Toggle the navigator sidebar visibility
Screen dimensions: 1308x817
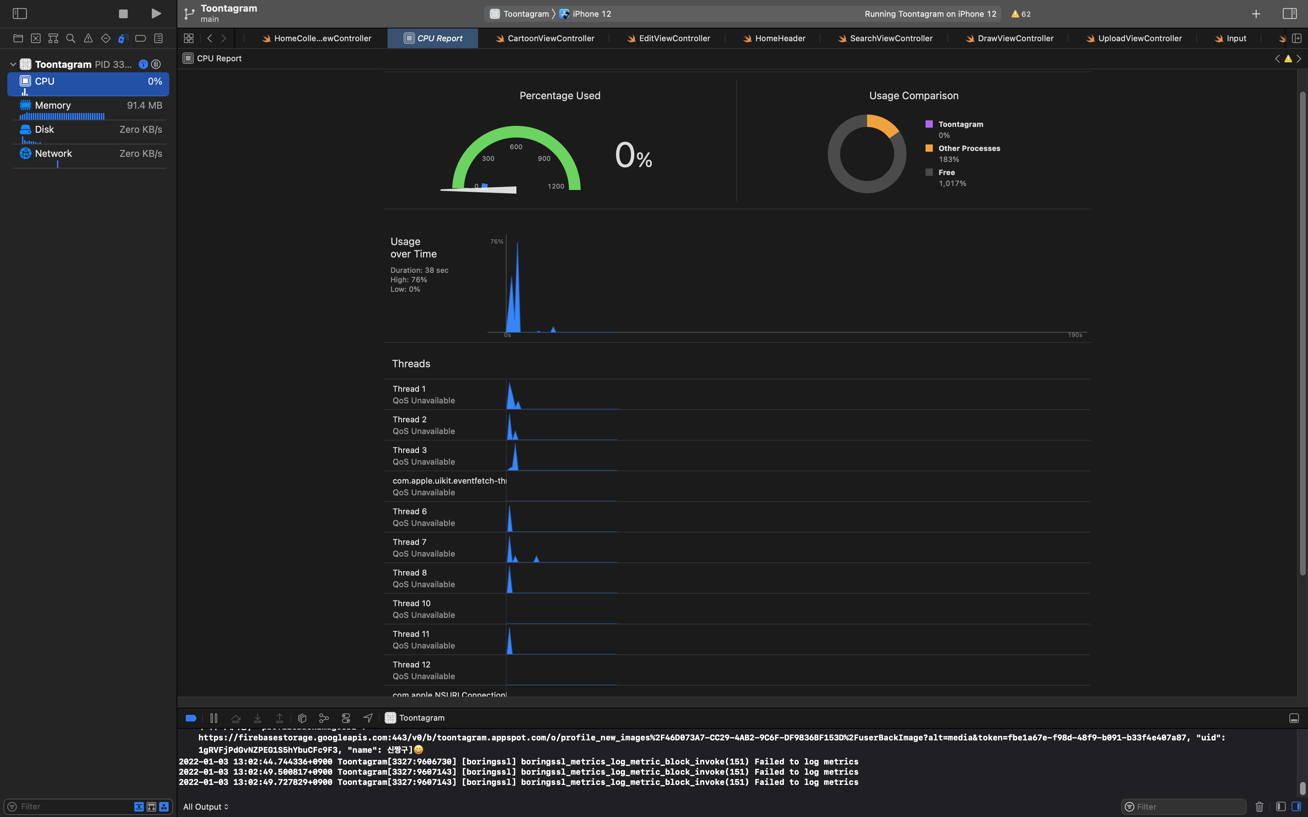(19, 13)
